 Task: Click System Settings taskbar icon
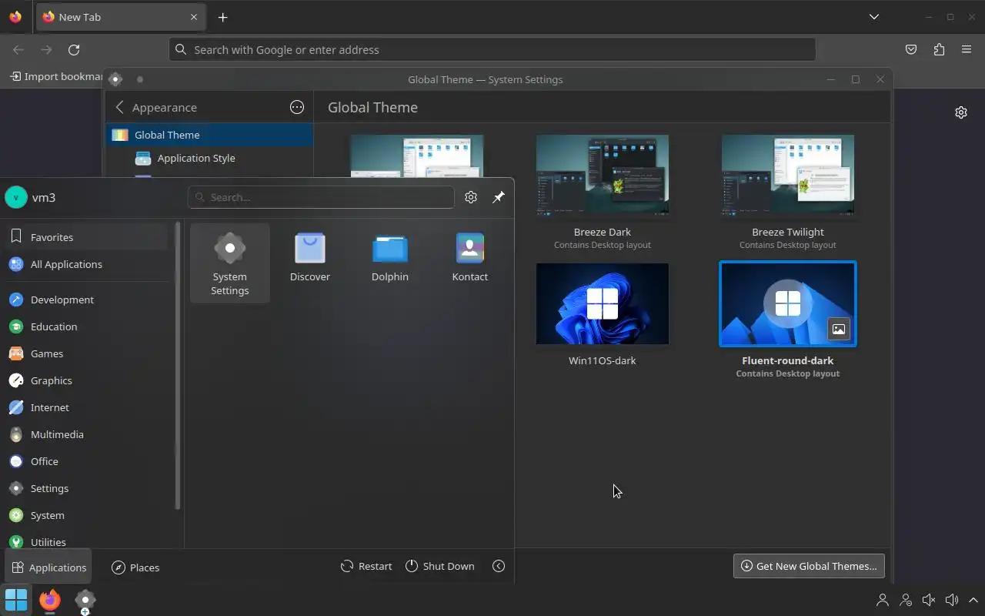point(85,598)
